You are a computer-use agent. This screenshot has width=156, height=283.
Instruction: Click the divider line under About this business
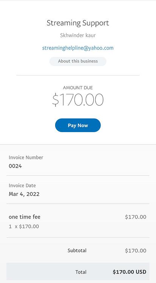[78, 75]
